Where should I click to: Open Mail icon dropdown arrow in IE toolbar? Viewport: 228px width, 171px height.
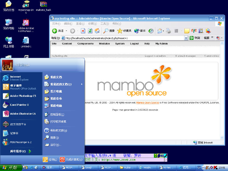pos(163,31)
